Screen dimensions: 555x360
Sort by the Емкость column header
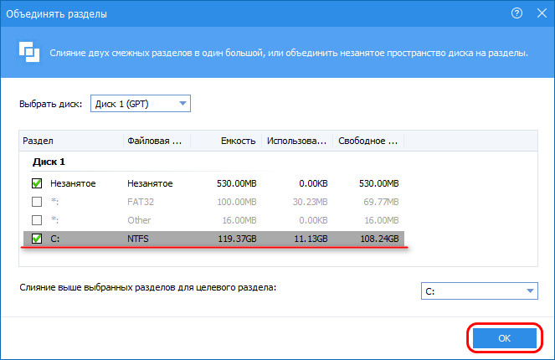(226, 141)
